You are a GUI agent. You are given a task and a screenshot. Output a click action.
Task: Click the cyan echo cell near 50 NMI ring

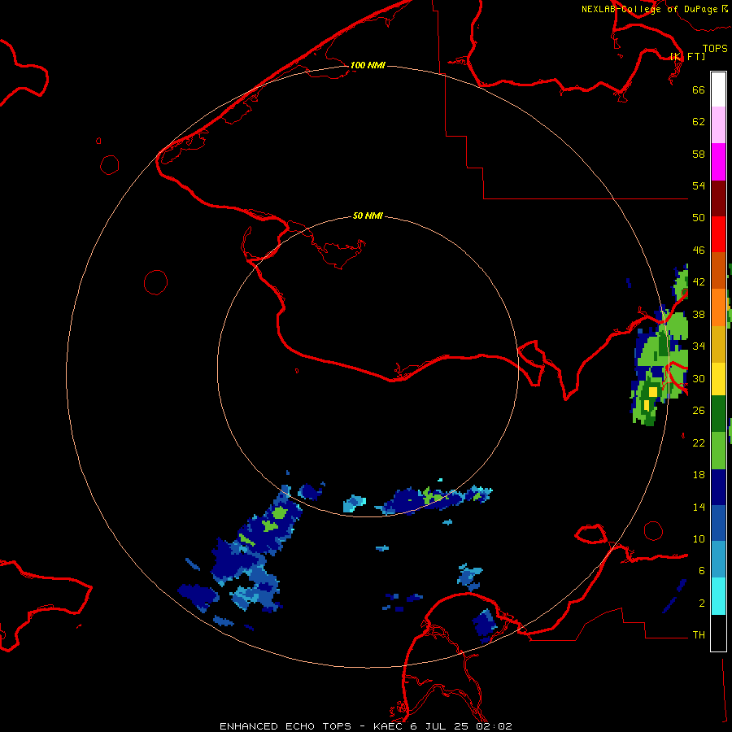point(355,503)
